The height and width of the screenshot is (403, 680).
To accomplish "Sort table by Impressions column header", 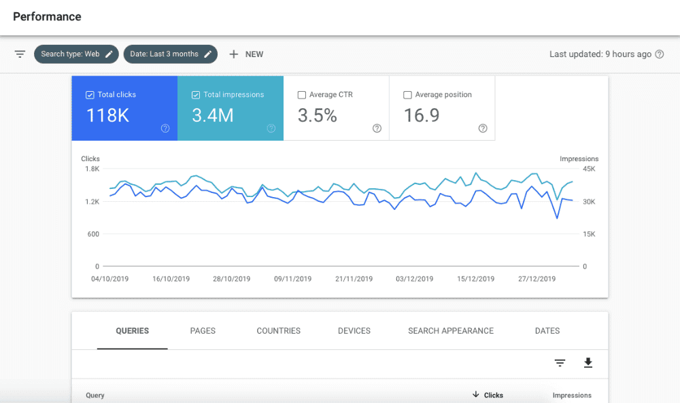I will click(x=572, y=396).
